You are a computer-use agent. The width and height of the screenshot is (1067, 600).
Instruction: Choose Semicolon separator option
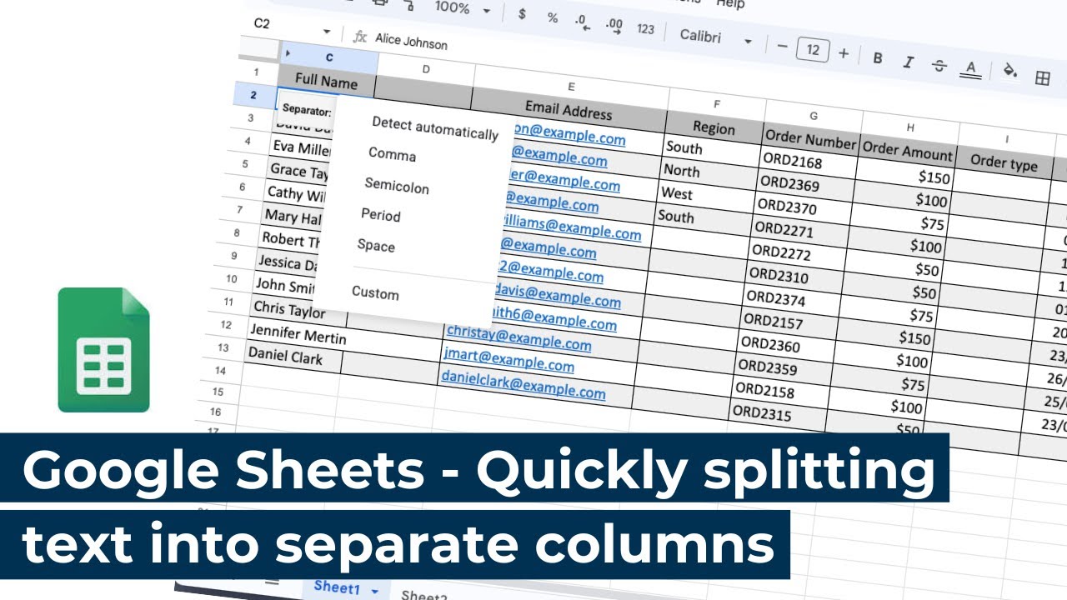click(x=397, y=185)
